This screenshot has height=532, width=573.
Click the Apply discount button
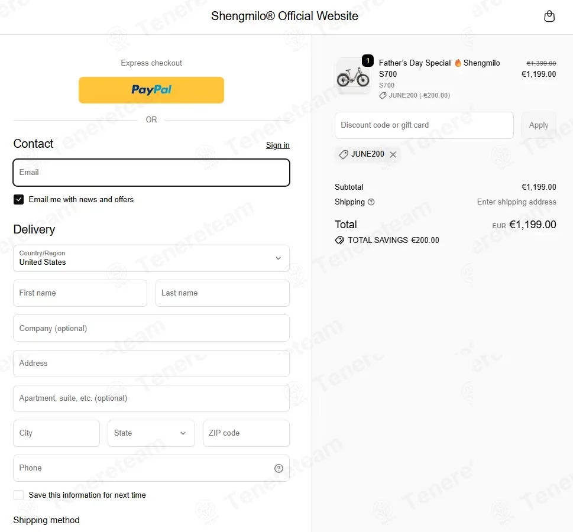point(539,125)
